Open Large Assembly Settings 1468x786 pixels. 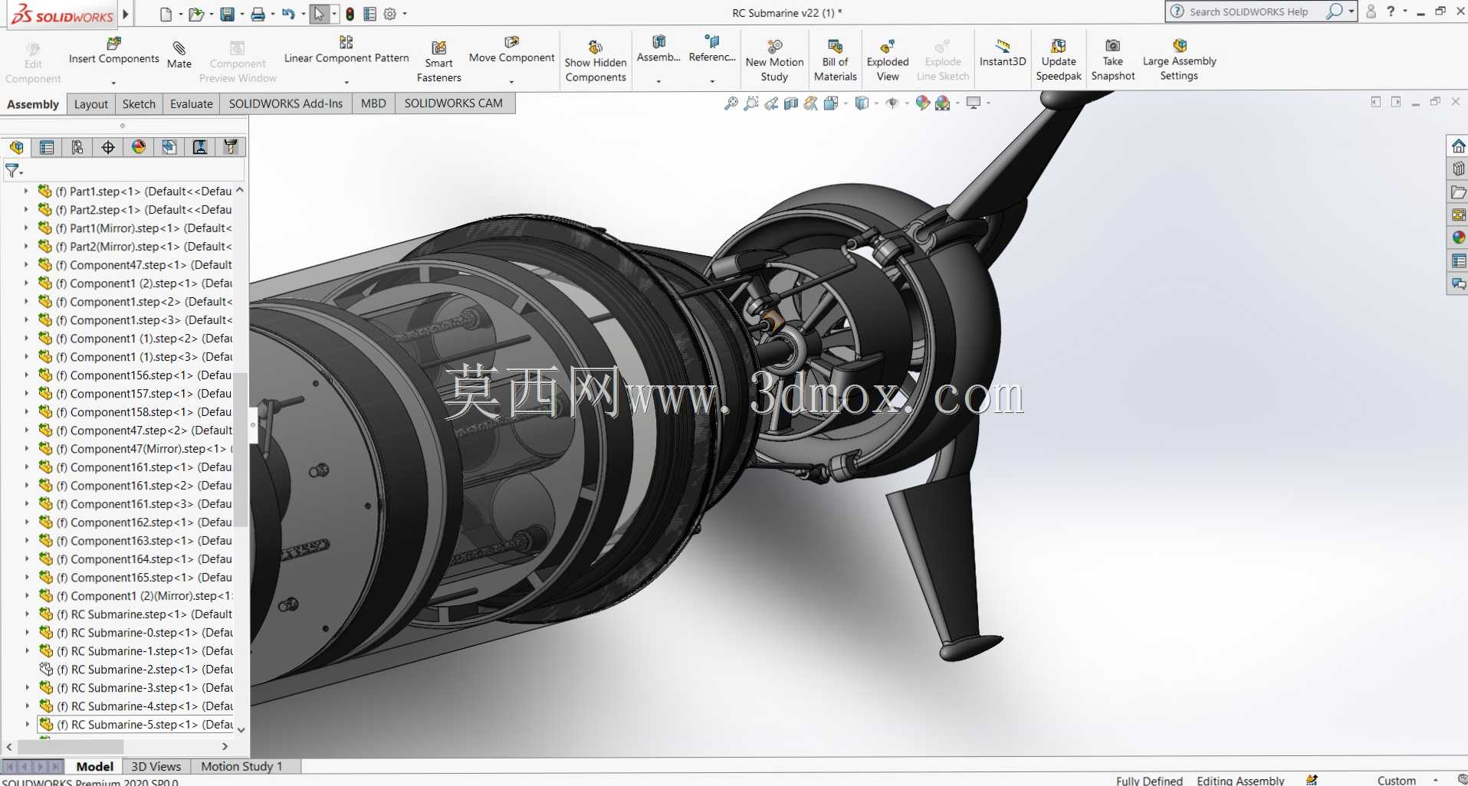tap(1179, 61)
